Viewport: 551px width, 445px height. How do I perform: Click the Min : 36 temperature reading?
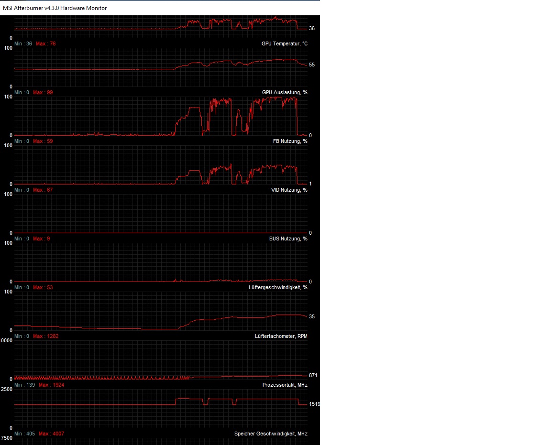click(23, 43)
